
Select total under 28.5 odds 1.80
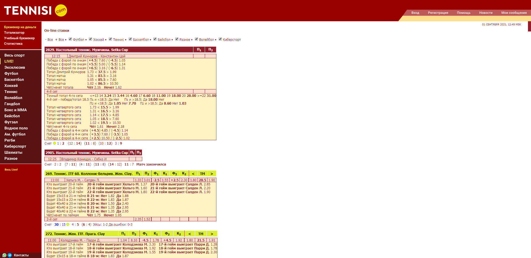[193, 180]
